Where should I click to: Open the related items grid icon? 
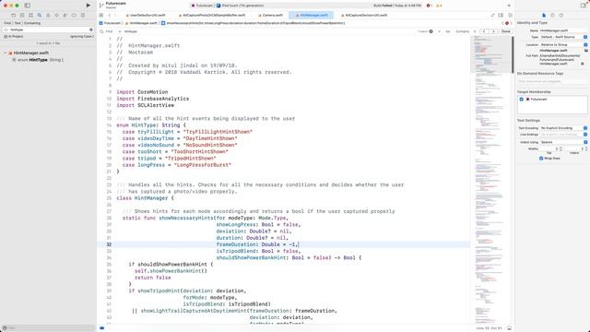point(101,16)
